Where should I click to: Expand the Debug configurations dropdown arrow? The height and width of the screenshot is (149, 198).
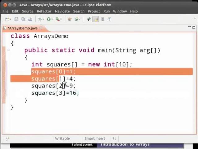(x=43, y=19)
